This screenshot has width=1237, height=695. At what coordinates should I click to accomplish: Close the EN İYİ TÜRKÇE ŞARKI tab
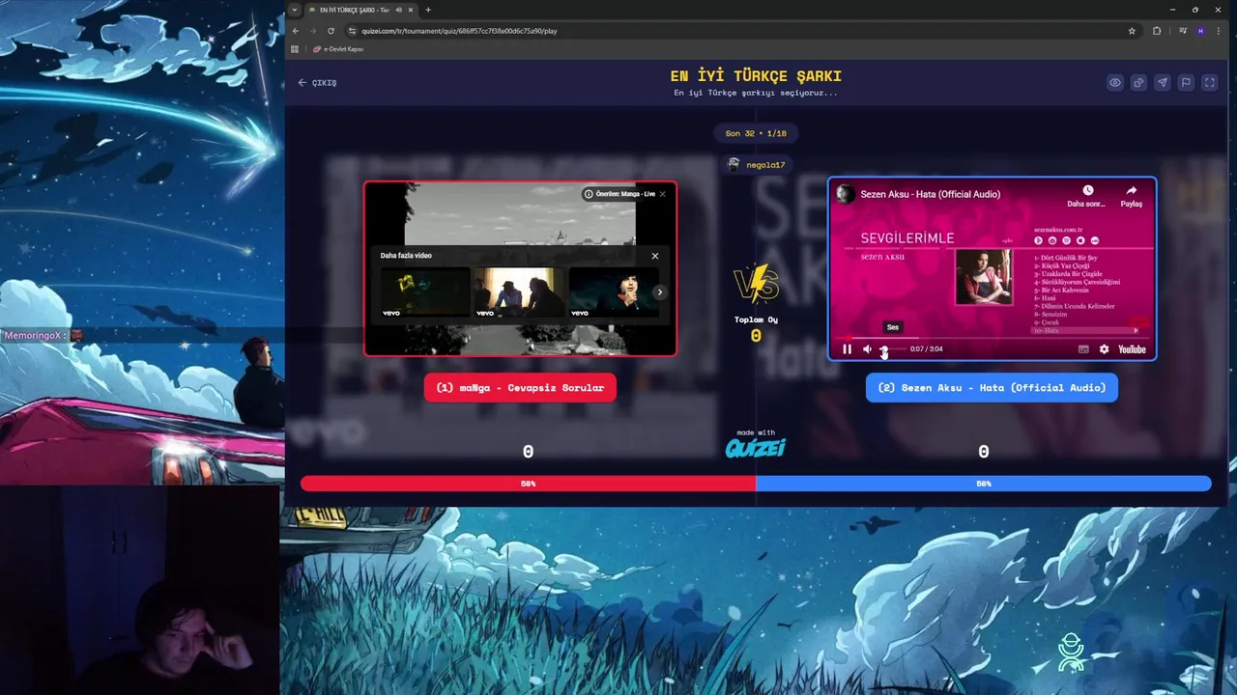click(411, 10)
